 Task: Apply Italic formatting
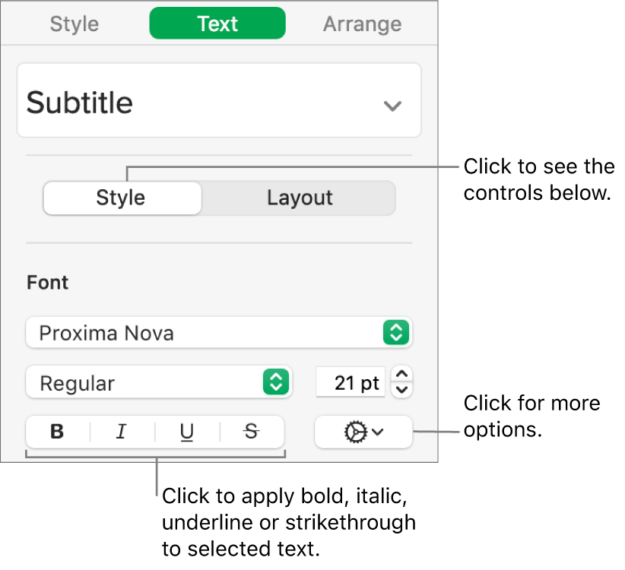point(121,432)
